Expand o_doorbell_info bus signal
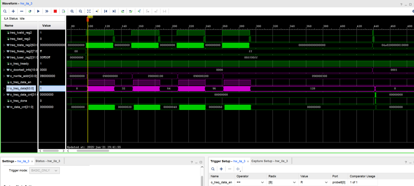 click(4, 70)
